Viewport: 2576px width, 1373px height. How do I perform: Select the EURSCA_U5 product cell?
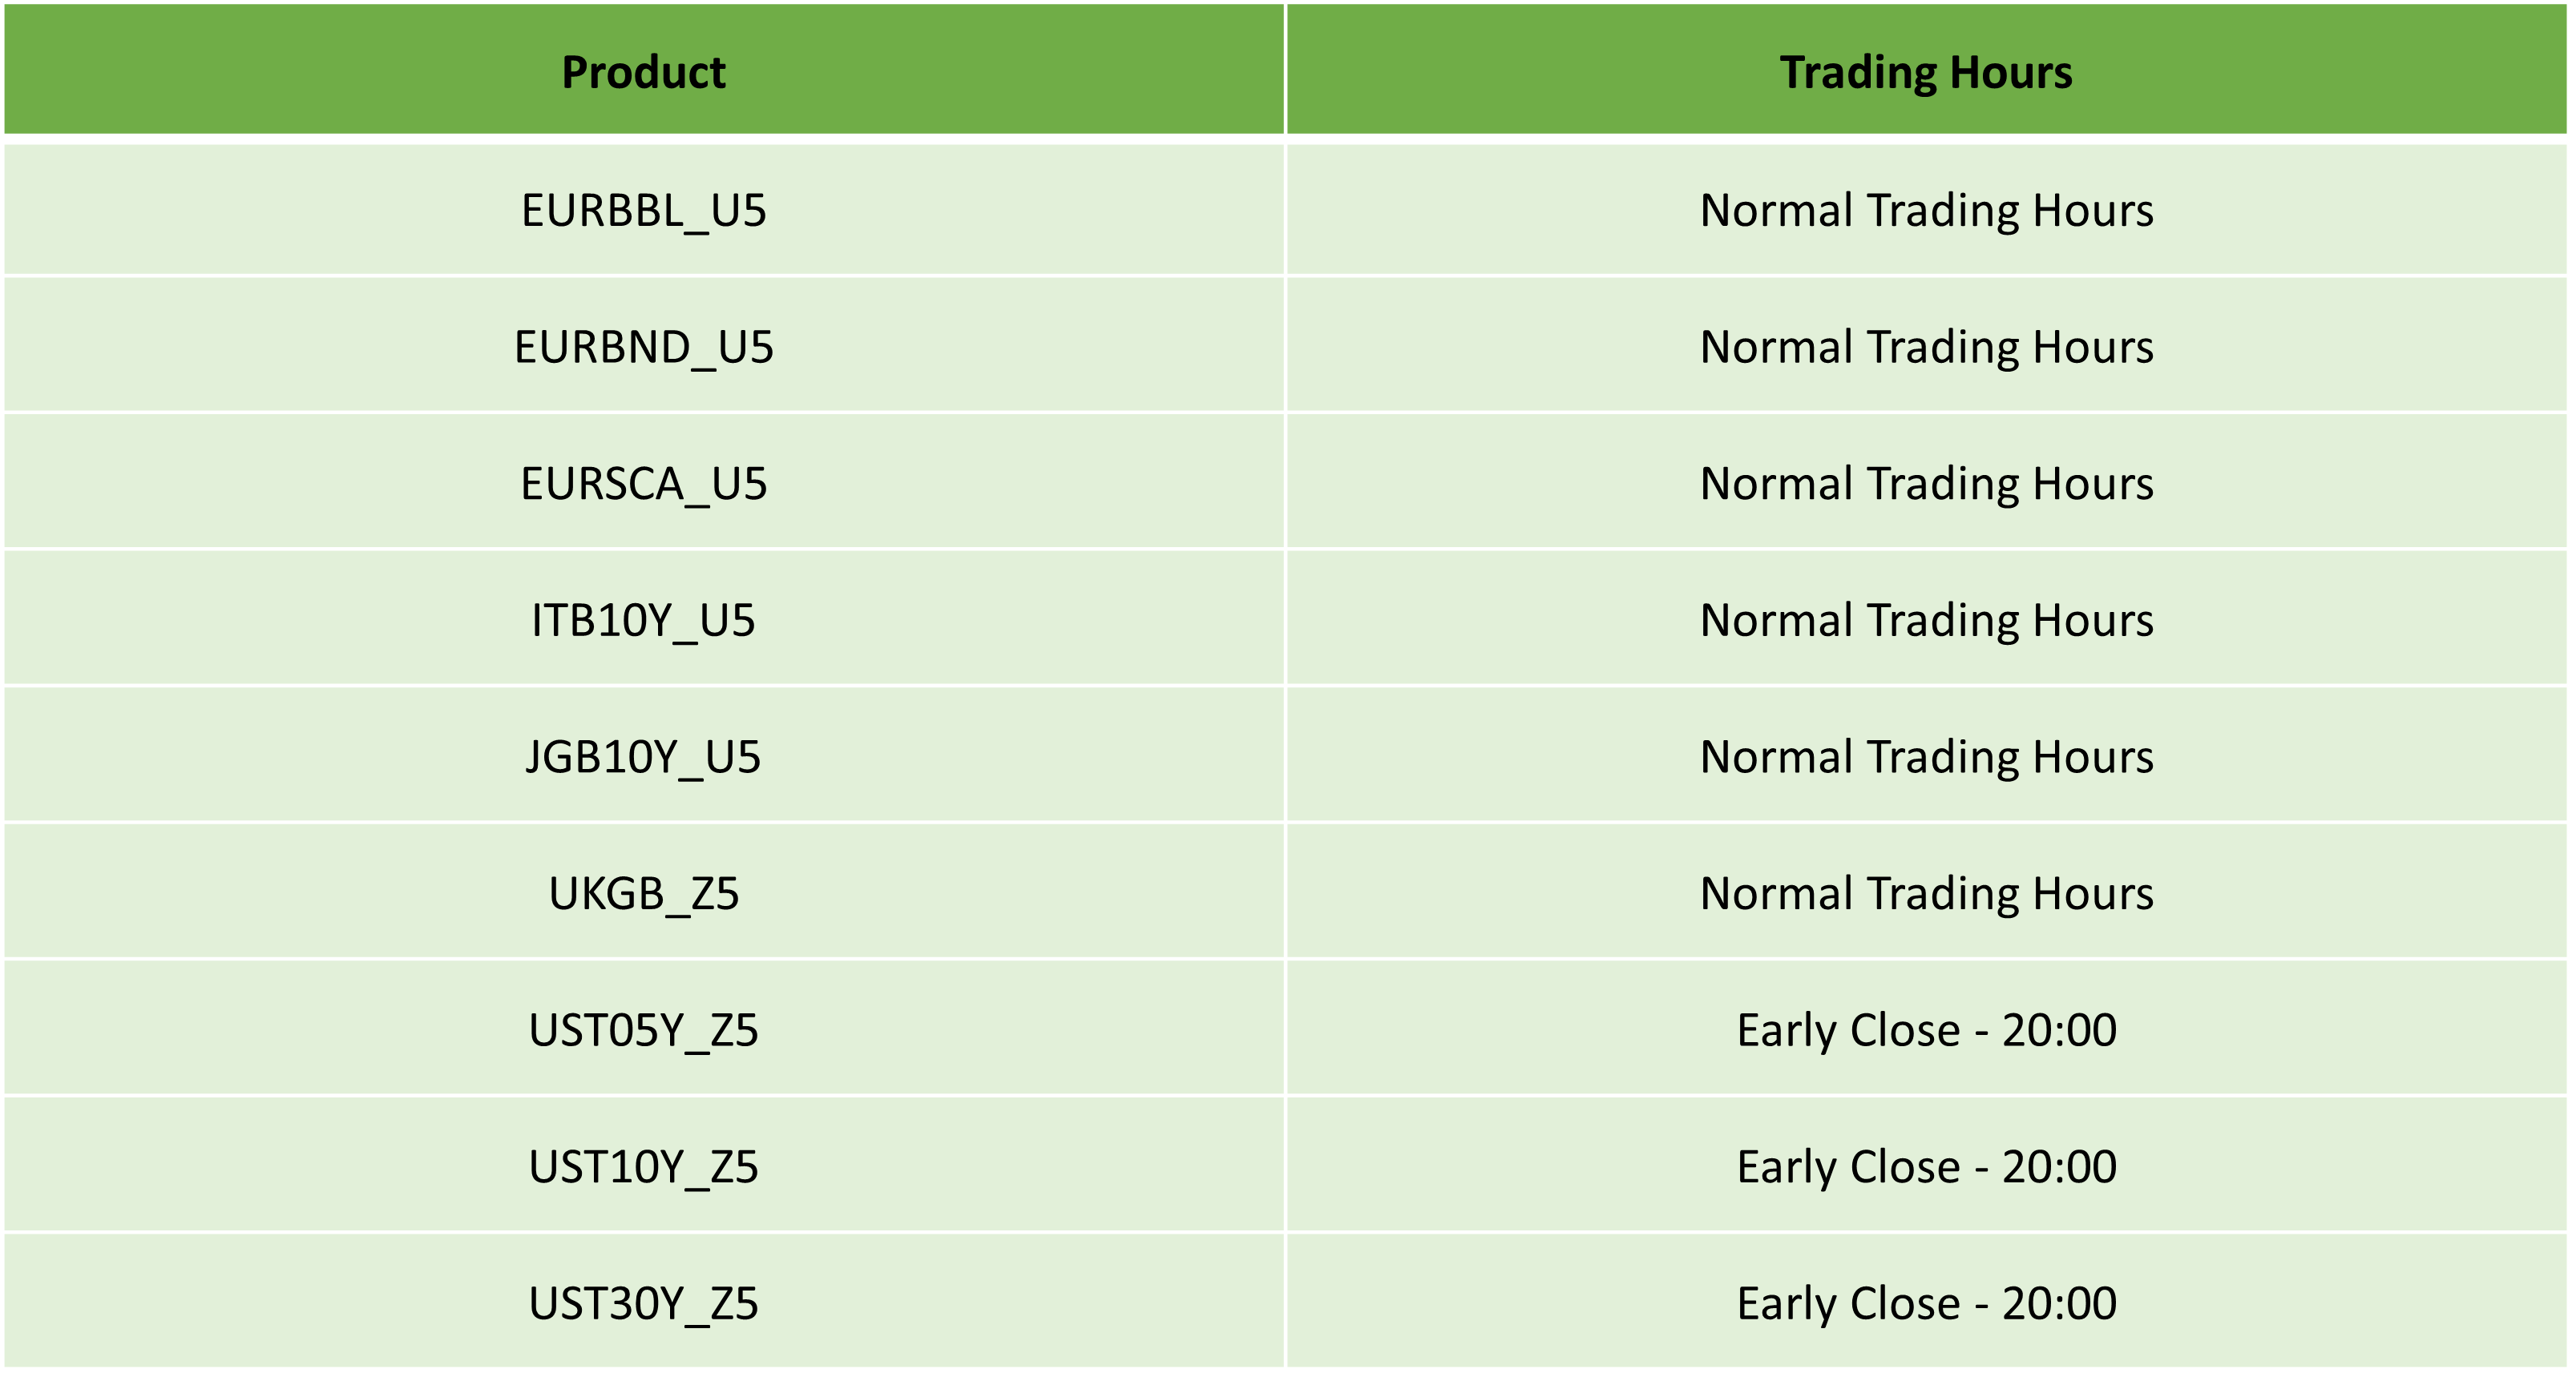pos(643,483)
